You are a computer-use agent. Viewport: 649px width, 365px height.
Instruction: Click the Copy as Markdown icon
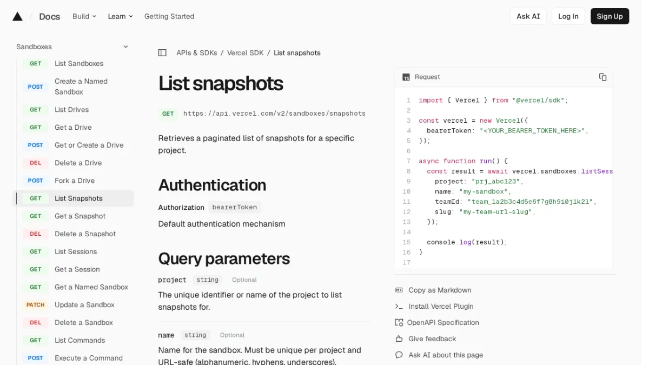click(399, 290)
